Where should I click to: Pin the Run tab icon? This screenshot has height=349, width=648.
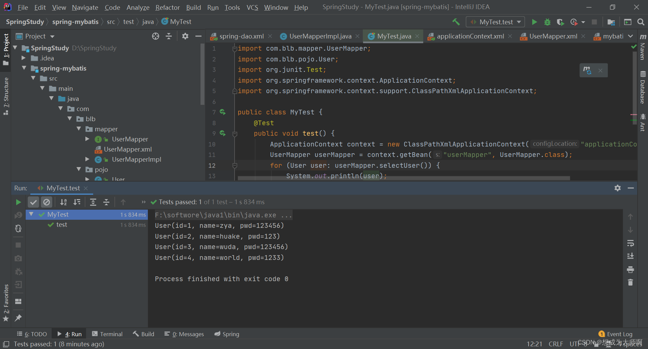pyautogui.click(x=18, y=318)
